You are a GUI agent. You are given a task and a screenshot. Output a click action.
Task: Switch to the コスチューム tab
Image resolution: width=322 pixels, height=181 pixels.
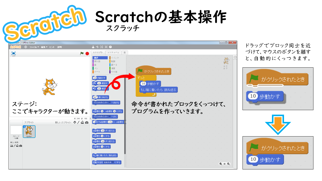click(x=113, y=53)
